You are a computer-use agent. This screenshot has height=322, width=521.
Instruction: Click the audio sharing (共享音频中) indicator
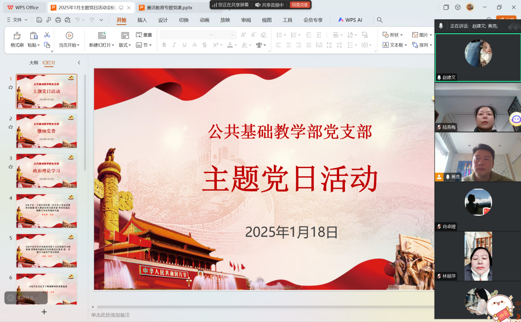pyautogui.click(x=270, y=4)
